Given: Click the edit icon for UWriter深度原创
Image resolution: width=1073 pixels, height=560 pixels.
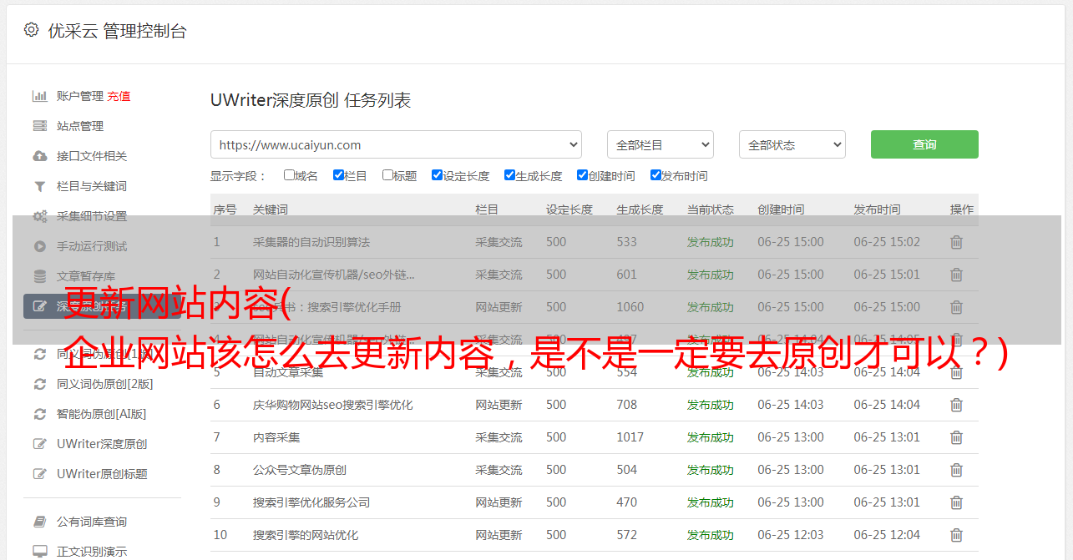Looking at the screenshot, I should point(39,444).
